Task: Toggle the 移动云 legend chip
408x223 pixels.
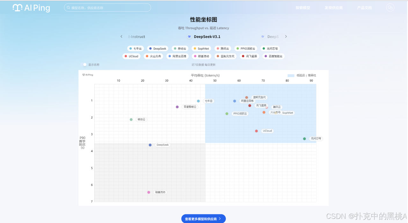Action: point(180,48)
